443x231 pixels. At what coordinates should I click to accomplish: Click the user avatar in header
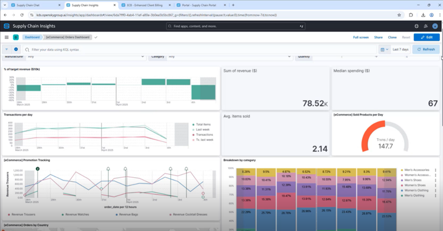tap(435, 26)
